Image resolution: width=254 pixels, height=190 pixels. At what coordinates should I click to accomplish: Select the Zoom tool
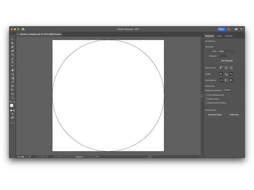pyautogui.click(x=12, y=98)
